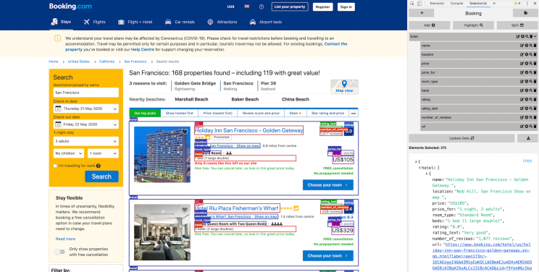Click the edit icon on the url row

pos(522,127)
